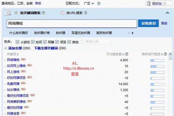Select suggested term 助听器价格
The height and width of the screenshot is (116, 174).
pos(42,33)
